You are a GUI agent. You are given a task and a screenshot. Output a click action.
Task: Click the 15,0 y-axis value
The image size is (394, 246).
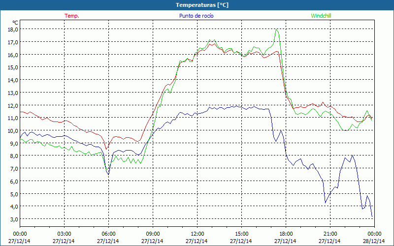point(13,67)
